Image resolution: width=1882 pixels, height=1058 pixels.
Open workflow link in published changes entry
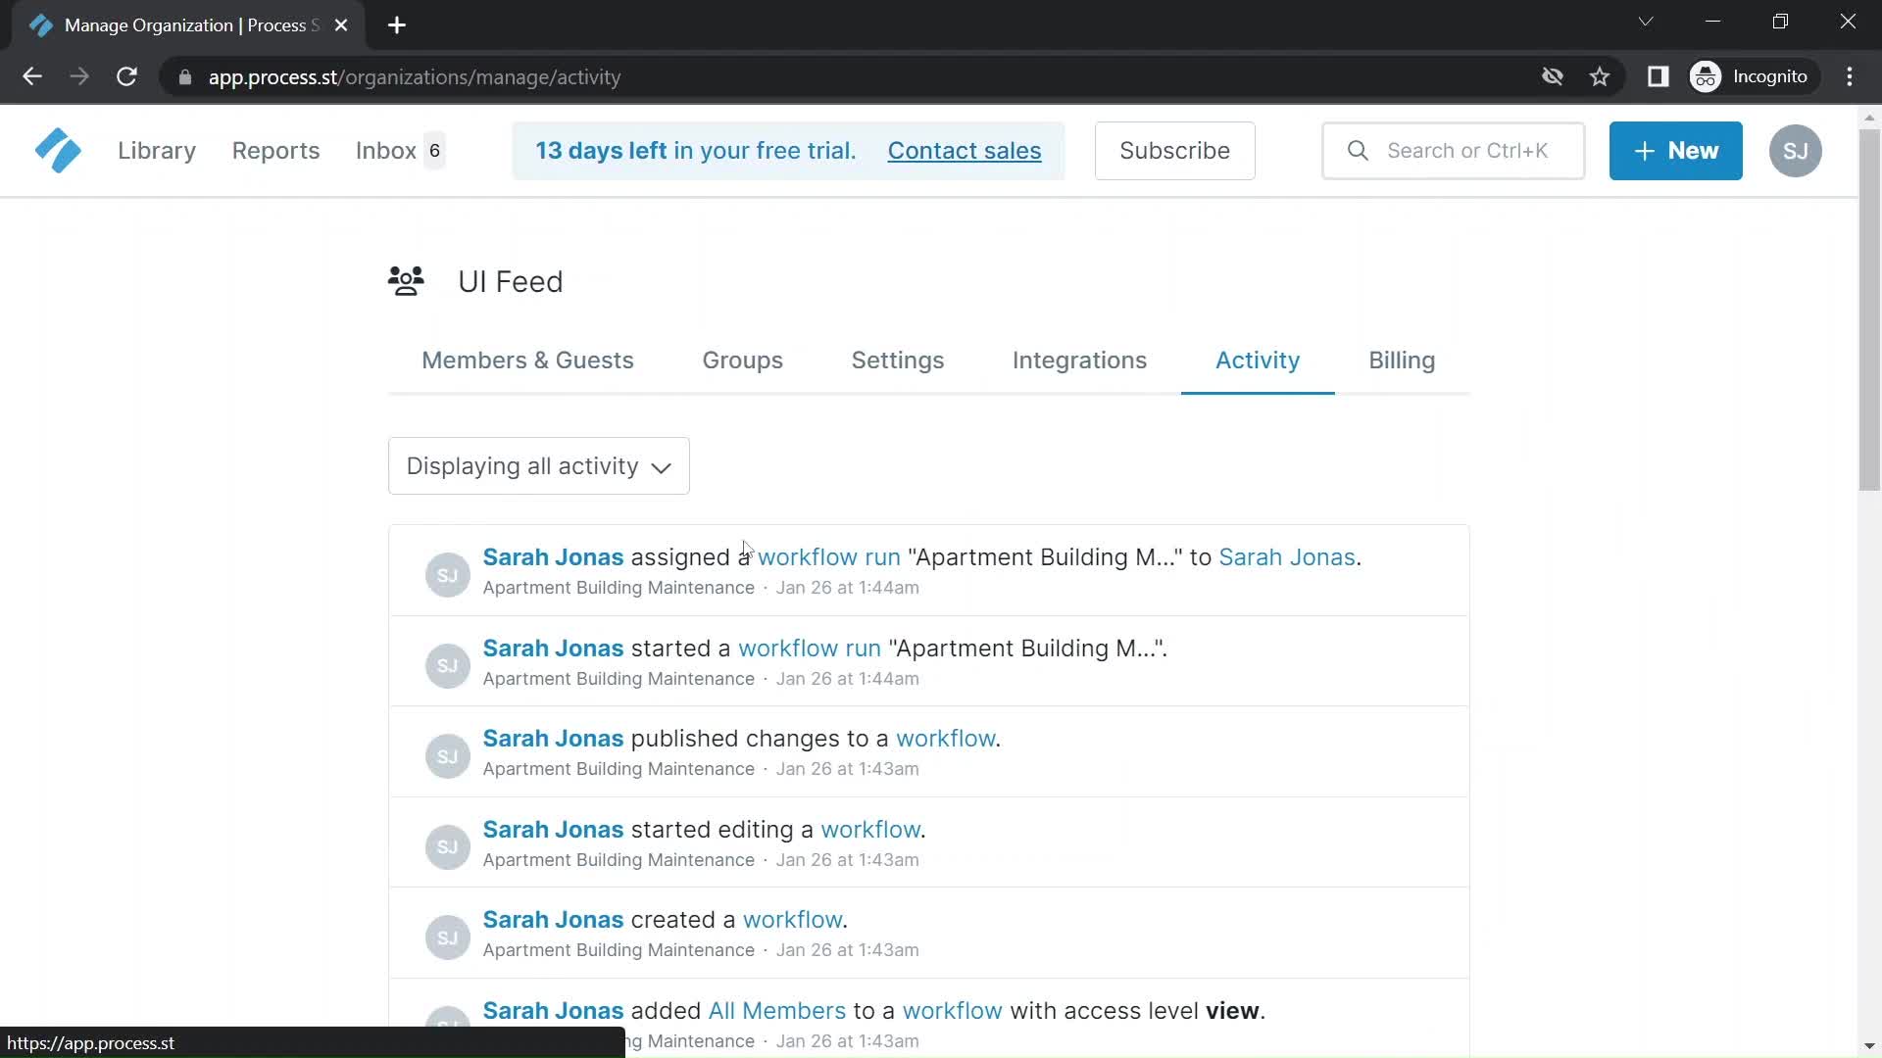[946, 739]
